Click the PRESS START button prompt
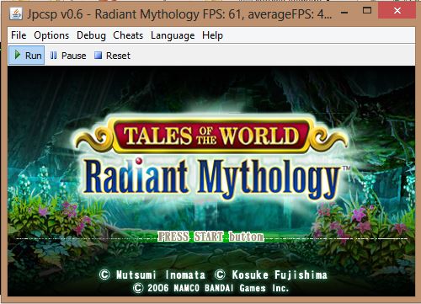 (210, 237)
